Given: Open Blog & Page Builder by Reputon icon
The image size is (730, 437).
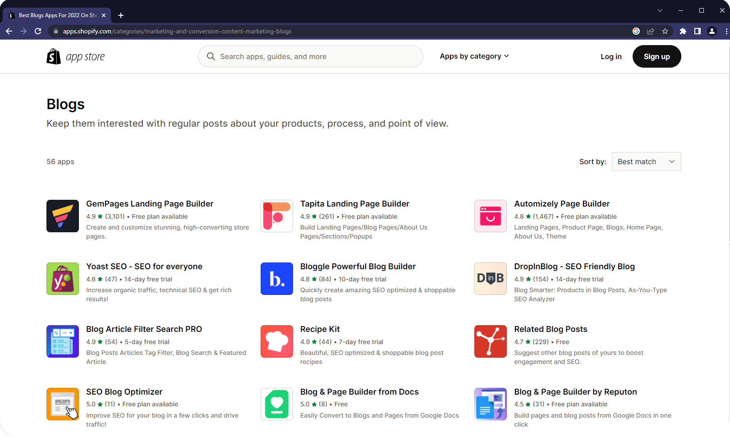Looking at the screenshot, I should (491, 404).
